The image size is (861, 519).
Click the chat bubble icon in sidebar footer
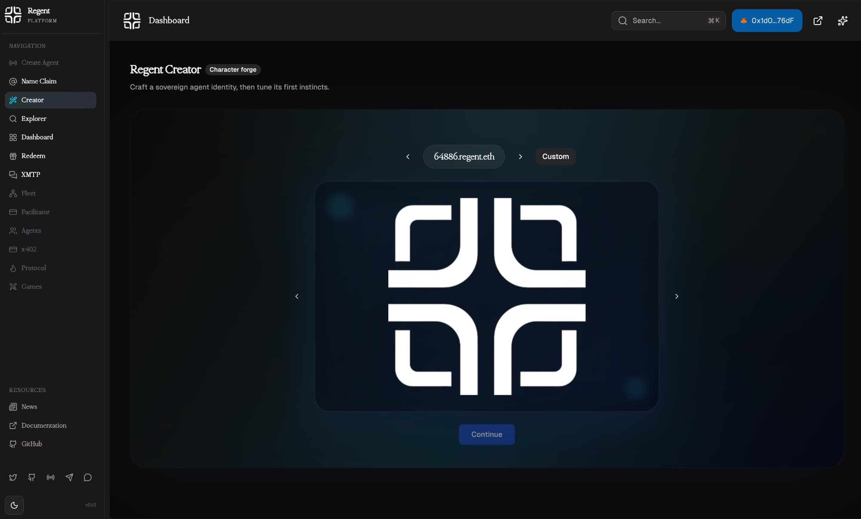pos(88,477)
